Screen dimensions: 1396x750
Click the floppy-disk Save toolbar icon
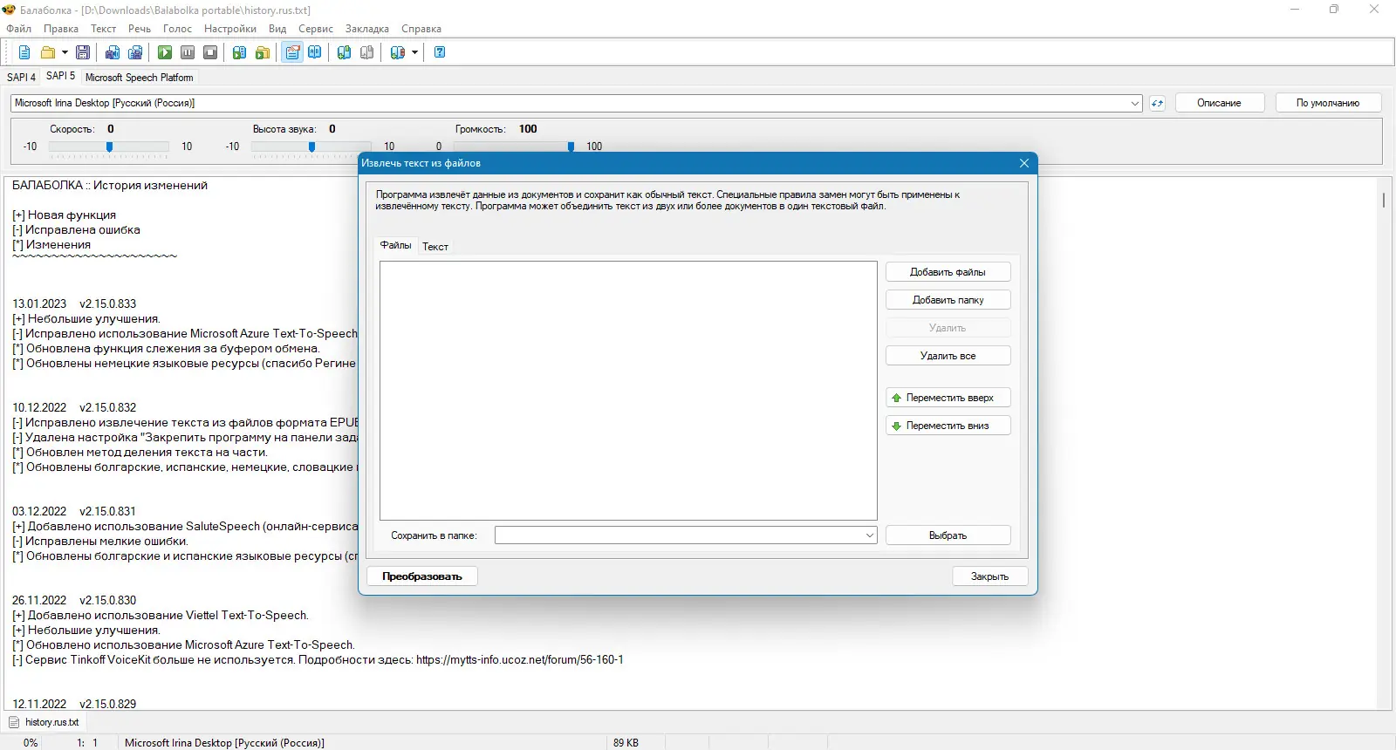point(83,52)
